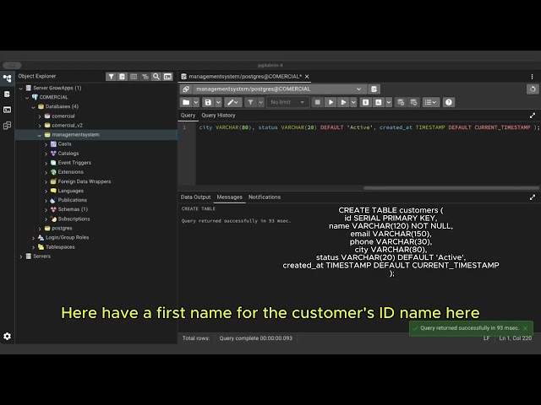Maximize the output panel with expand arrows

point(533,197)
